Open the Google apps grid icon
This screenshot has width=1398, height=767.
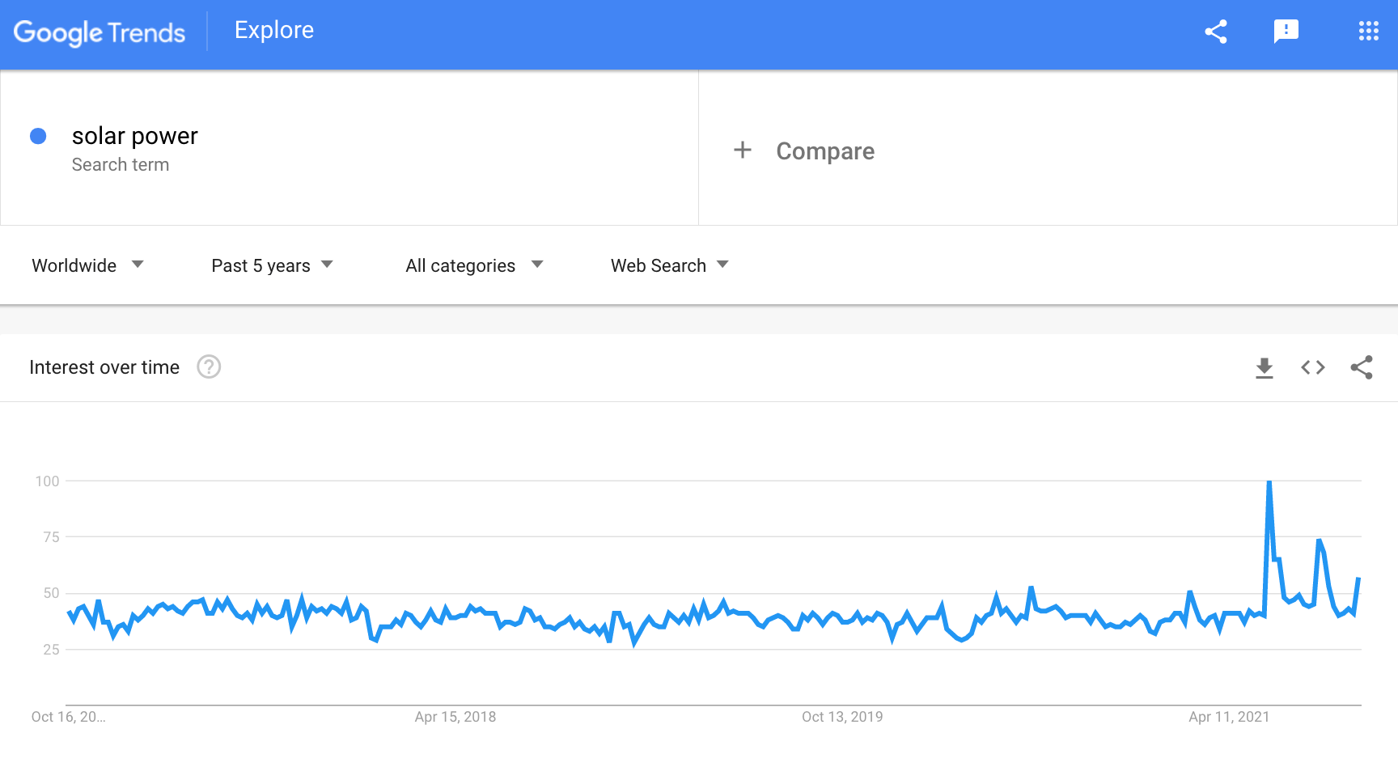click(1368, 32)
